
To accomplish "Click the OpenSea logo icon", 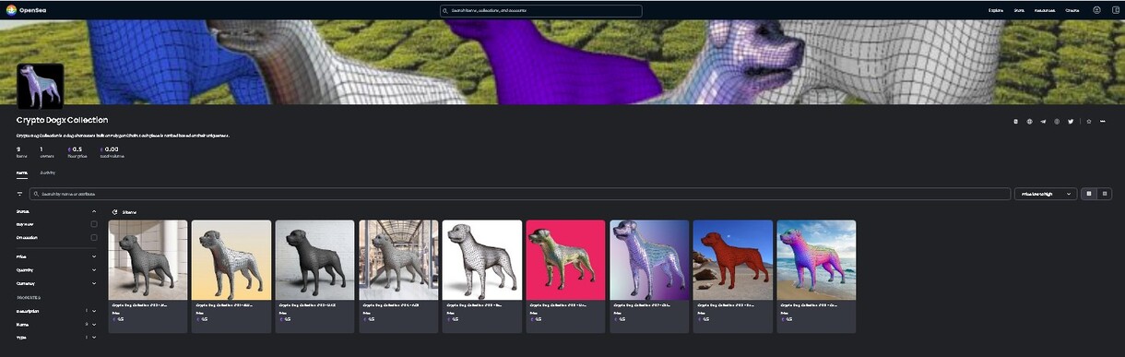I will 11,10.
